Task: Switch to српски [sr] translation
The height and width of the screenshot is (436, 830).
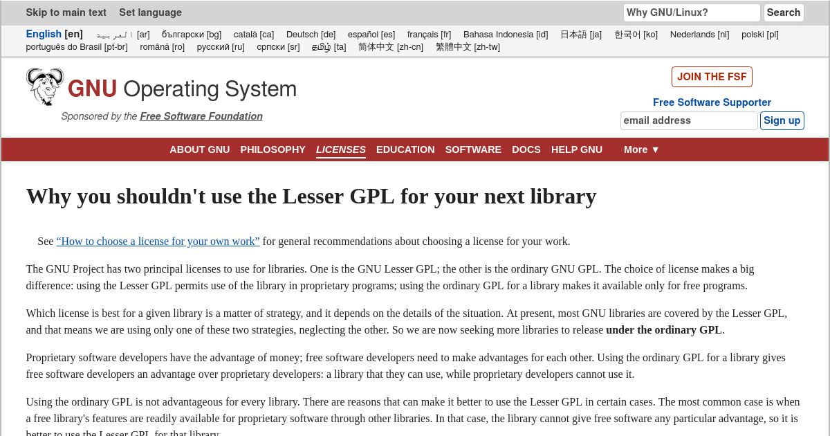Action: (x=278, y=47)
